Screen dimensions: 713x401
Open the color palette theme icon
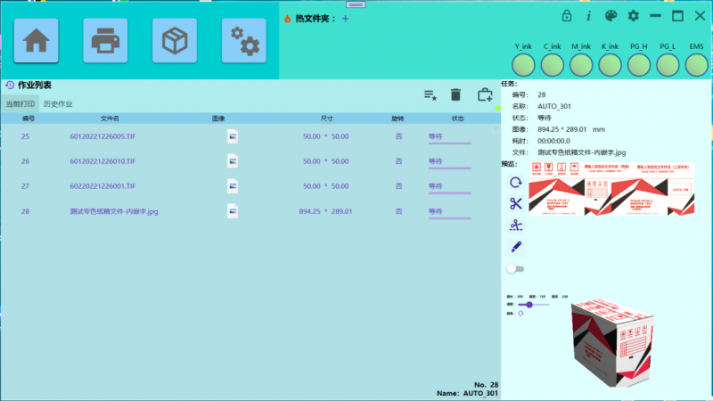point(611,16)
